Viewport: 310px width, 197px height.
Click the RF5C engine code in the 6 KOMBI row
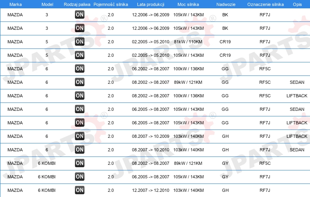[265, 163]
